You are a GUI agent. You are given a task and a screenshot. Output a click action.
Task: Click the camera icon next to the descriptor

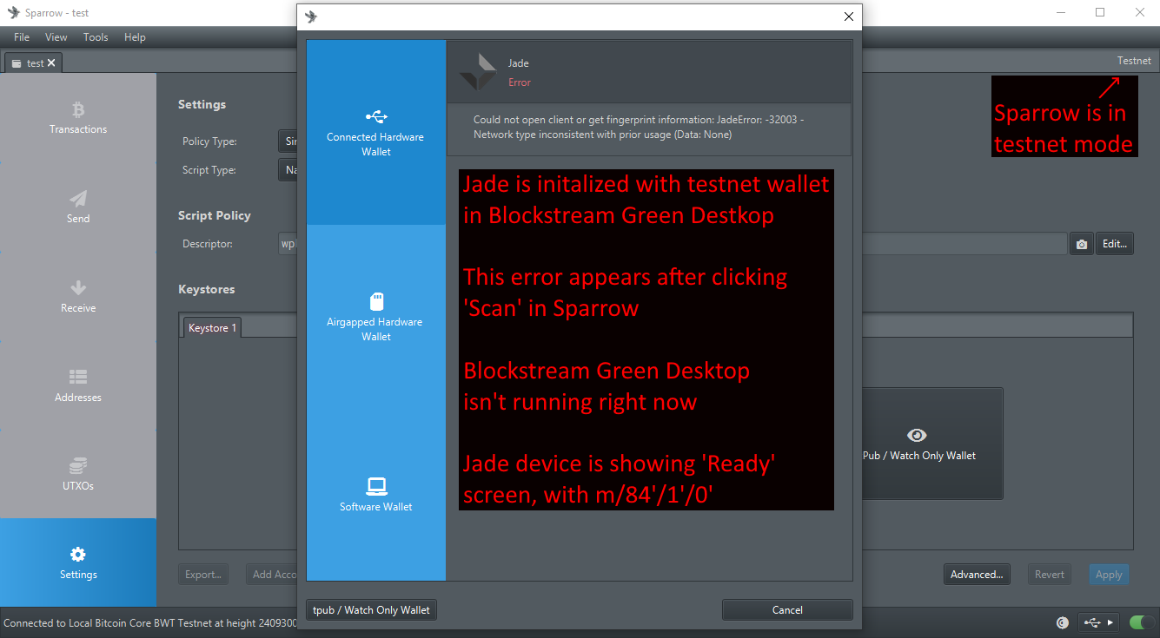pyautogui.click(x=1081, y=243)
